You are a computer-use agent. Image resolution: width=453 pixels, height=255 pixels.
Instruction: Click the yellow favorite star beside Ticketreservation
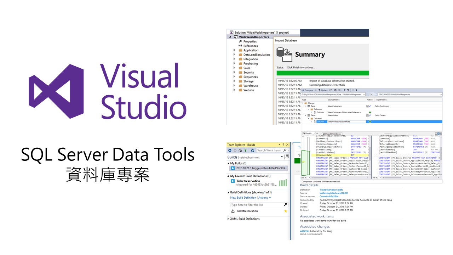coord(286,211)
